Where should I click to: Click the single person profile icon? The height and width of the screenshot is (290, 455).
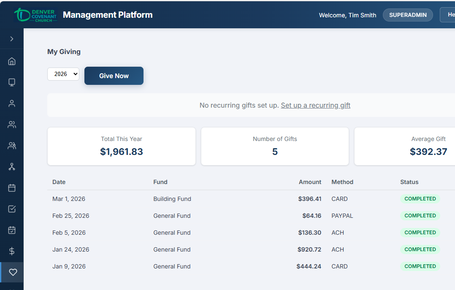tap(12, 103)
